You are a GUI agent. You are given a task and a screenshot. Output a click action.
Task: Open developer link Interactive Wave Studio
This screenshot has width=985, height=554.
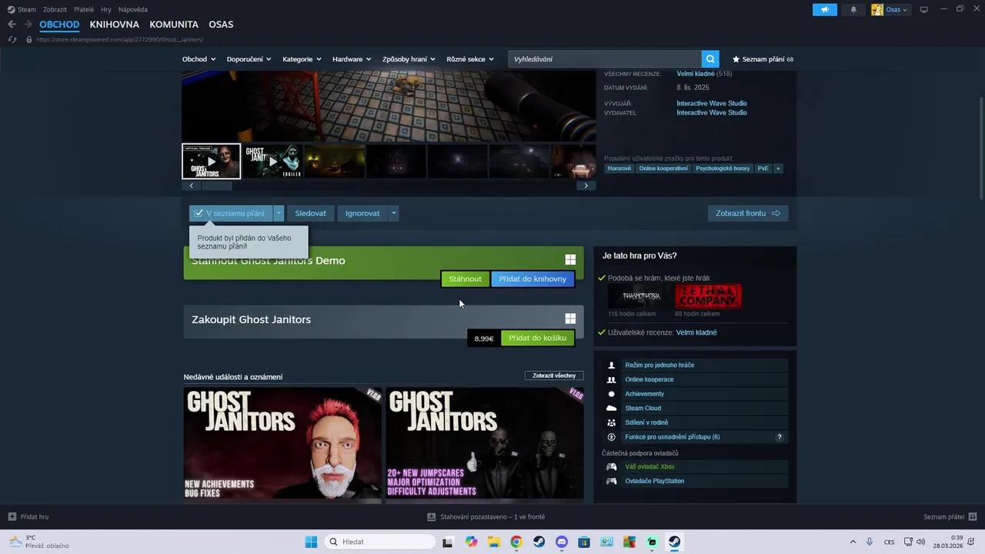point(712,103)
